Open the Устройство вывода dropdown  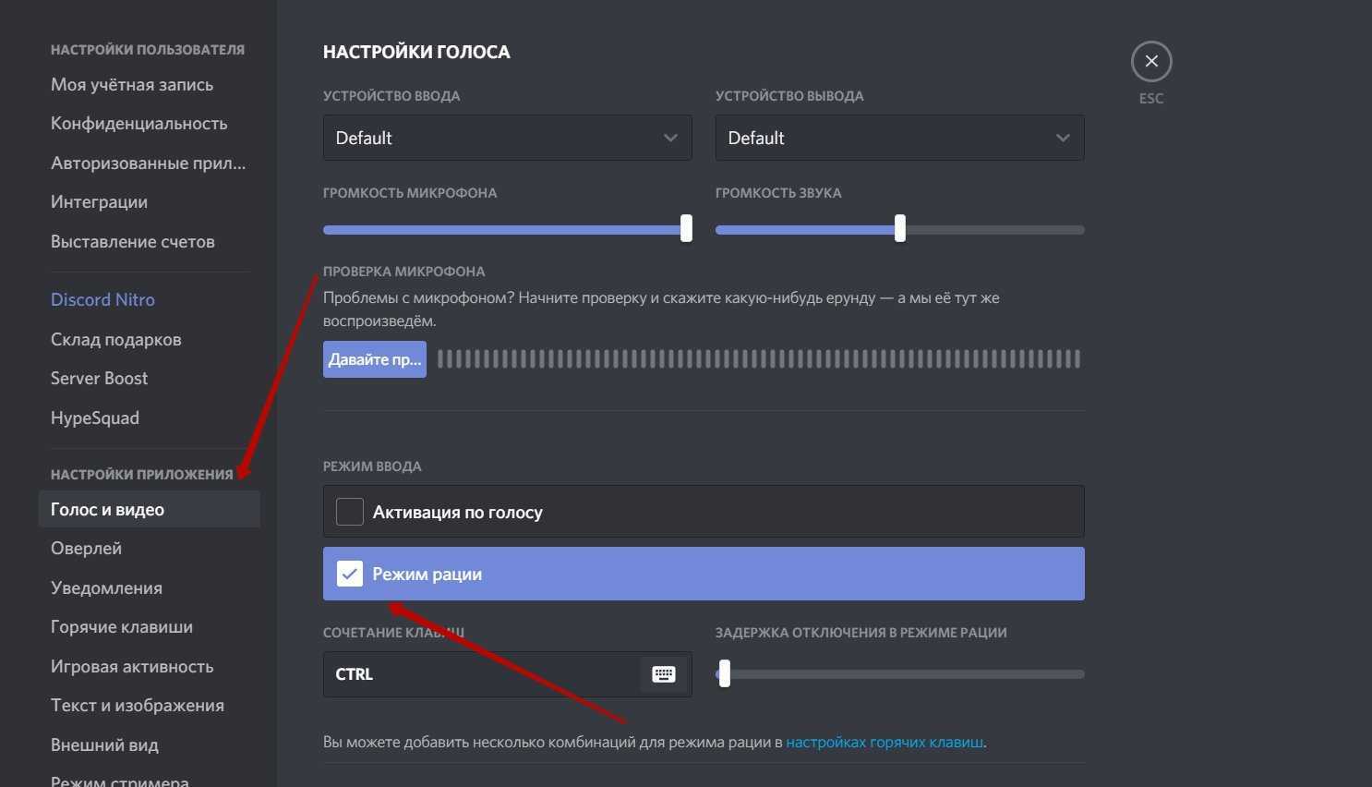899,138
